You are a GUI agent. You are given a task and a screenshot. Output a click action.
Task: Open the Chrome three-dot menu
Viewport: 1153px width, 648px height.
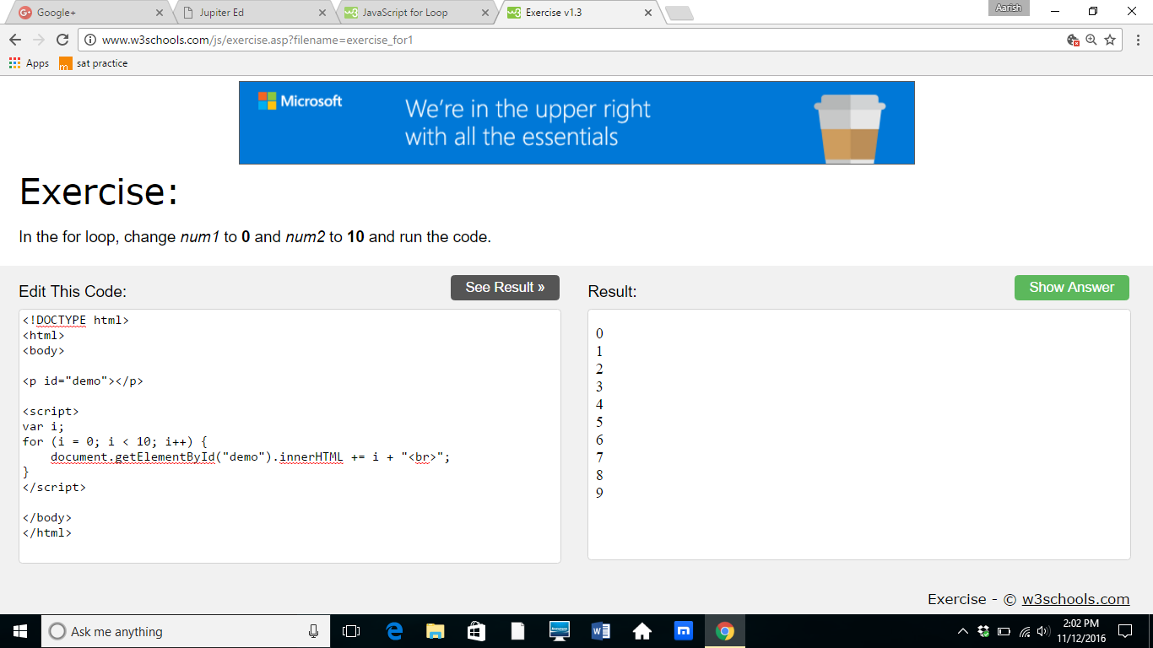(1138, 40)
